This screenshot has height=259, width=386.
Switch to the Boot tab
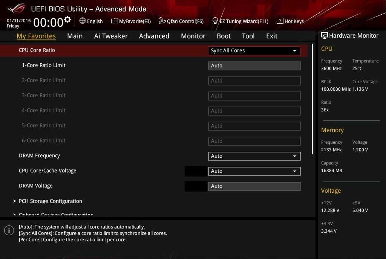224,36
